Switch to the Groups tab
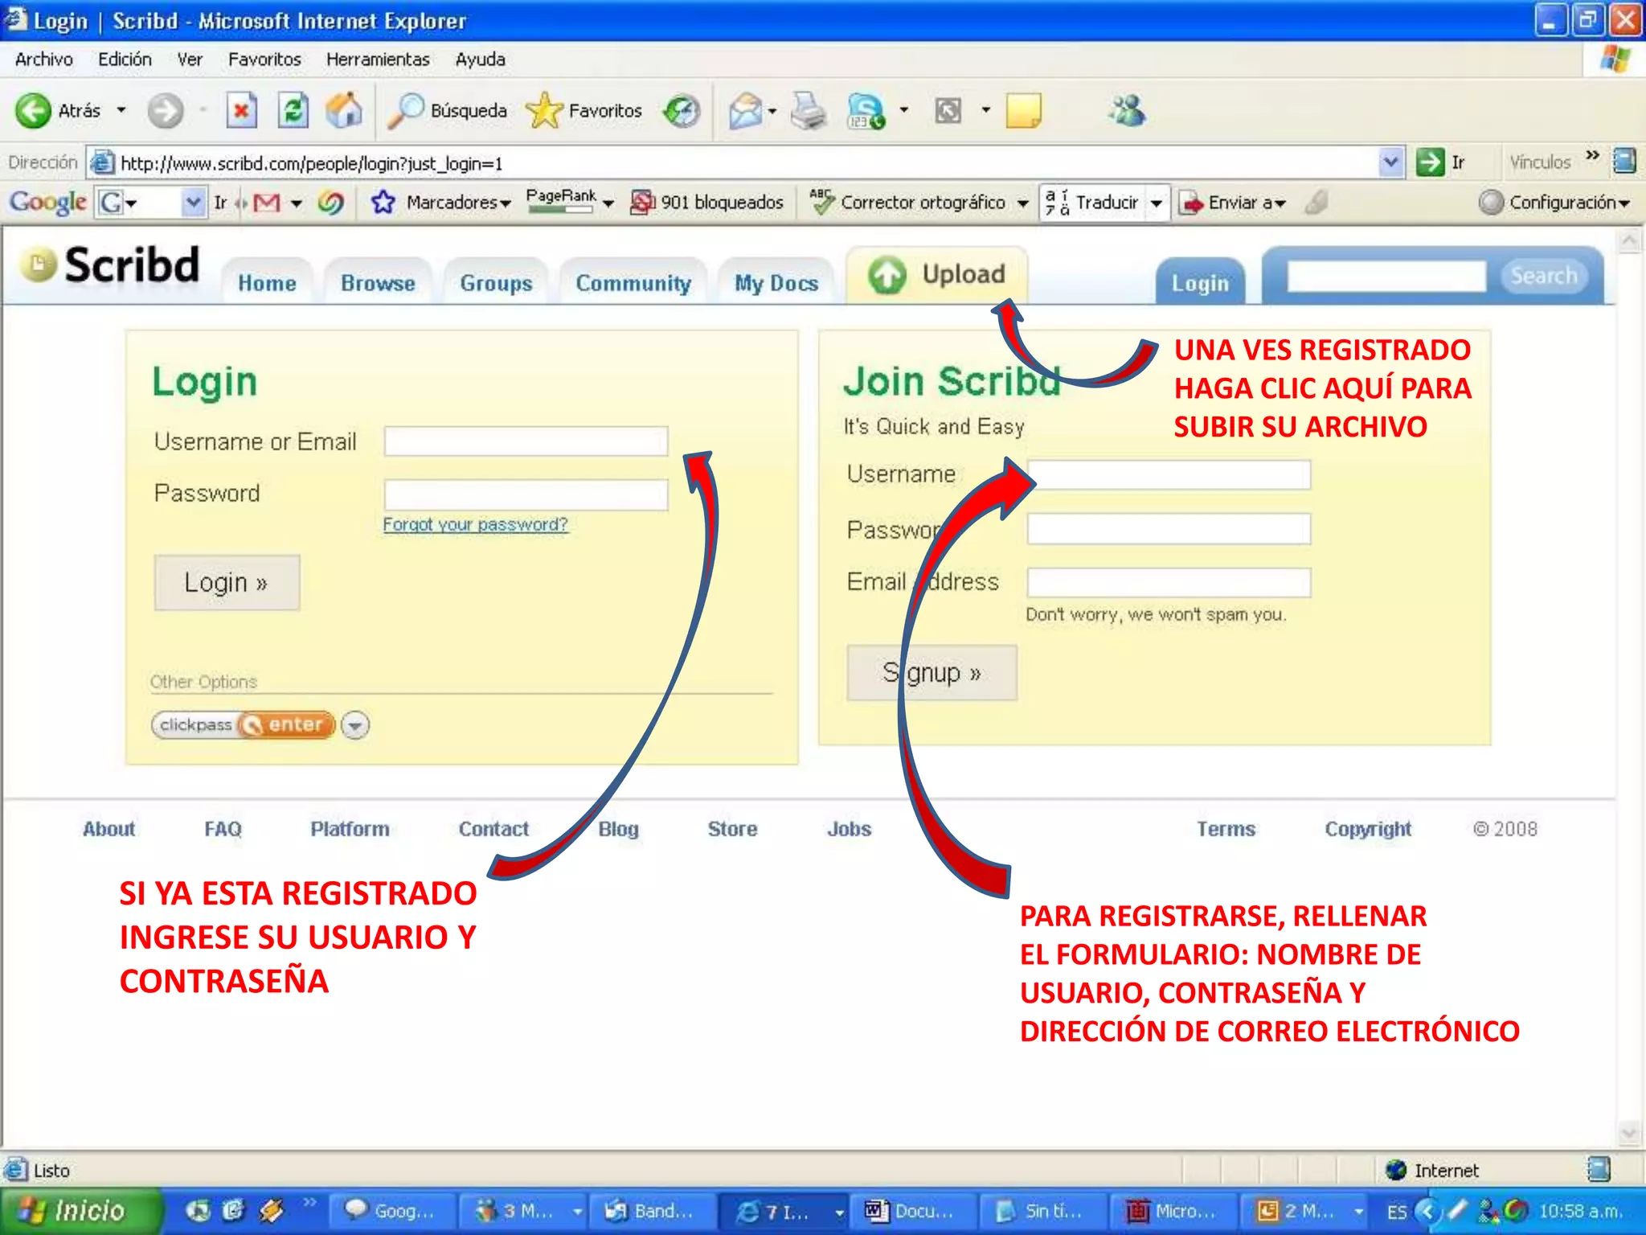 pos(496,282)
